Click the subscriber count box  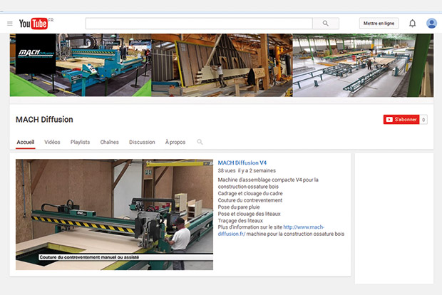click(x=423, y=120)
